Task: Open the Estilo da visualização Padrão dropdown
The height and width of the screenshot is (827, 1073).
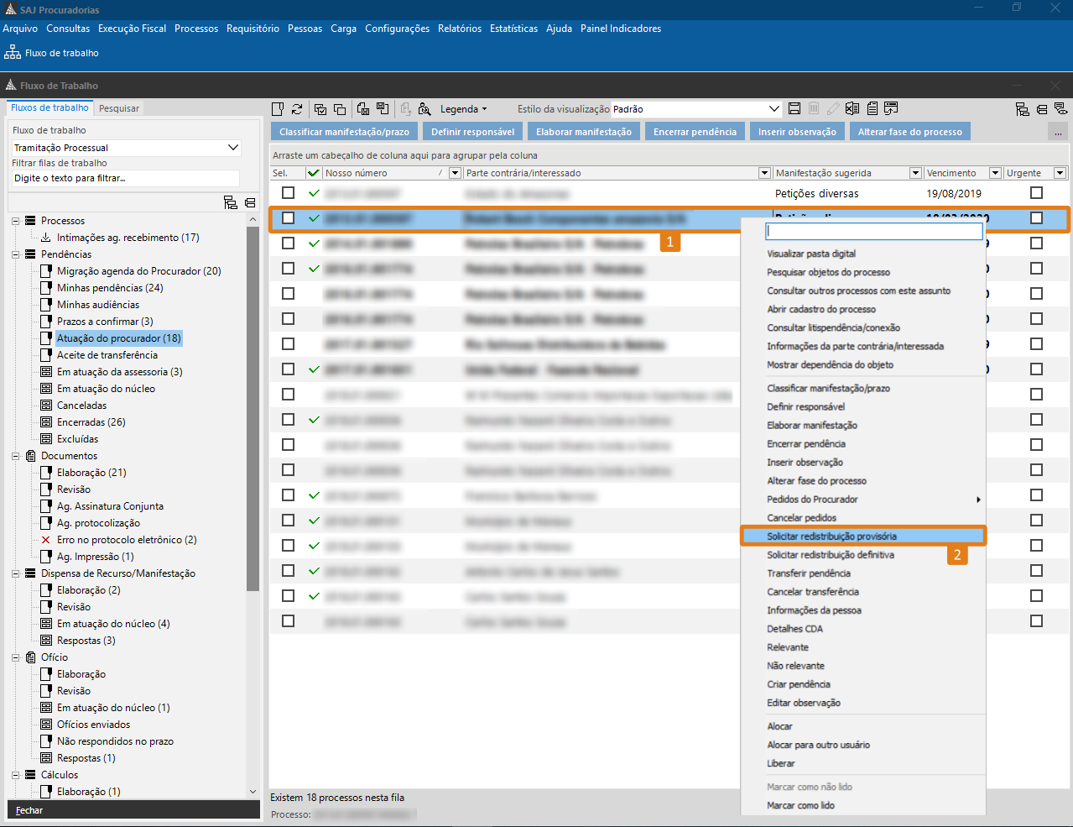Action: [x=774, y=109]
